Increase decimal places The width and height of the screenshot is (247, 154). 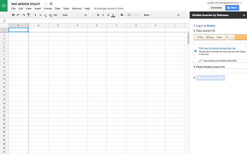(x=50, y=15)
